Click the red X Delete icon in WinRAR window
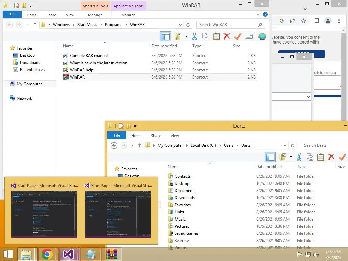 click(x=227, y=36)
